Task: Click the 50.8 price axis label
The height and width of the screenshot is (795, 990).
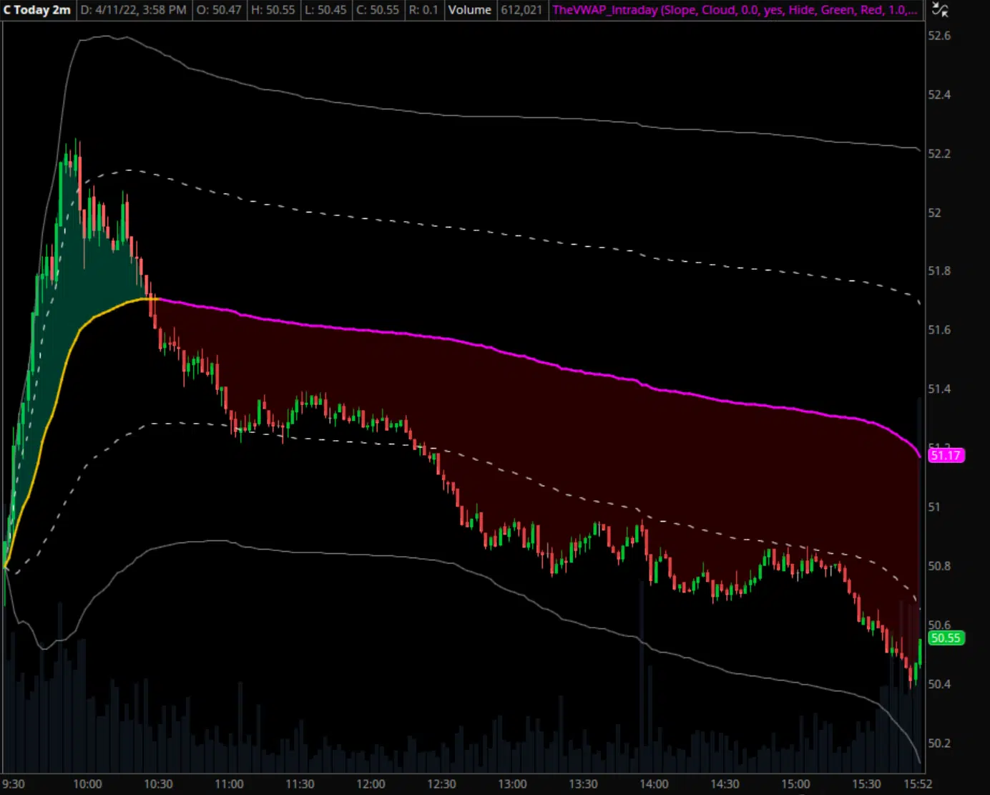Action: [939, 566]
